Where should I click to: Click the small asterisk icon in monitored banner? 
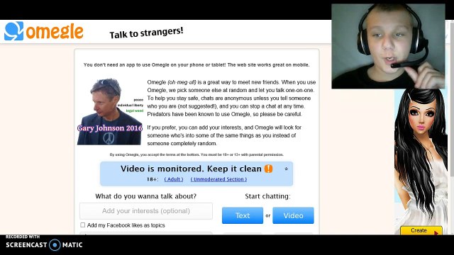(x=286, y=169)
